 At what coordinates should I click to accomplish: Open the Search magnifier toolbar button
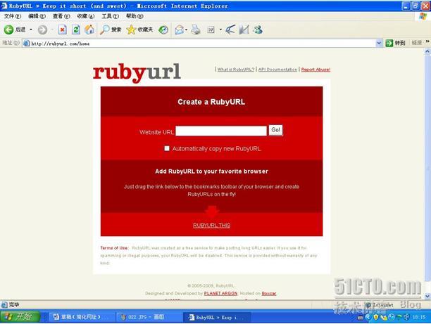coord(111,30)
